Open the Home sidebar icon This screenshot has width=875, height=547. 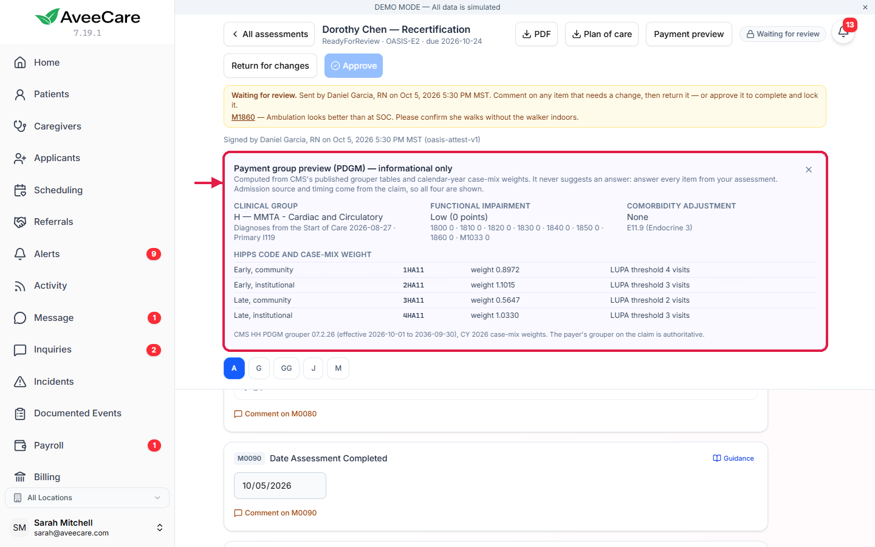tap(20, 63)
